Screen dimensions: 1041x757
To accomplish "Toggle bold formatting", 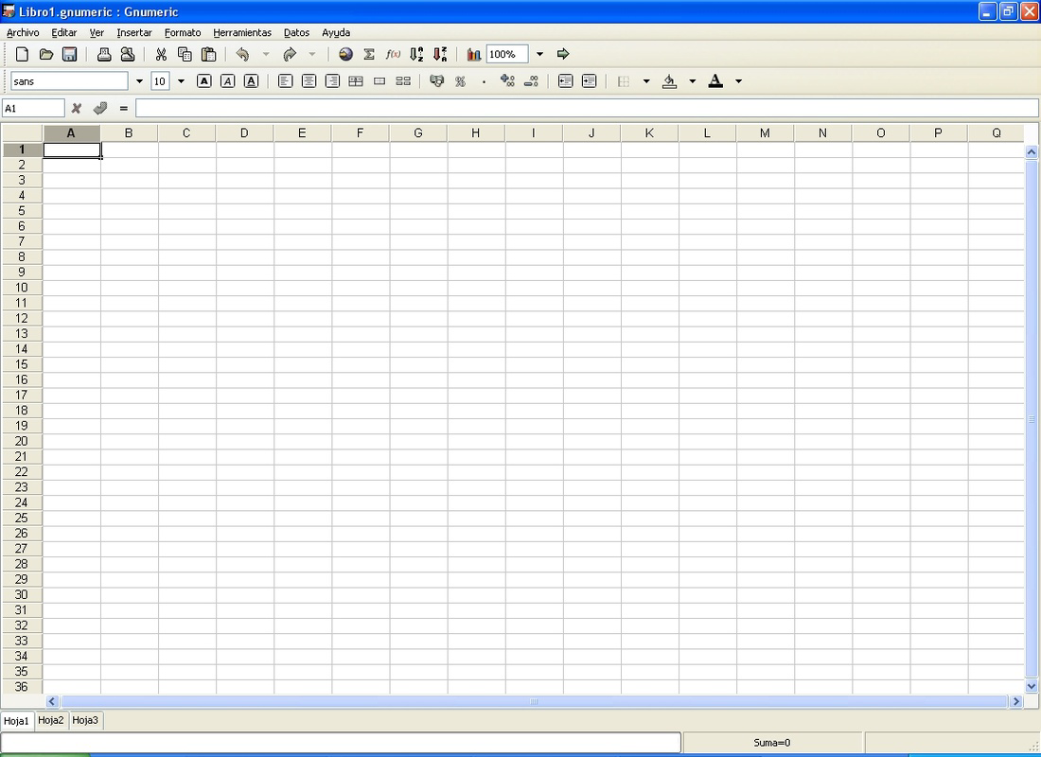I will coord(203,80).
